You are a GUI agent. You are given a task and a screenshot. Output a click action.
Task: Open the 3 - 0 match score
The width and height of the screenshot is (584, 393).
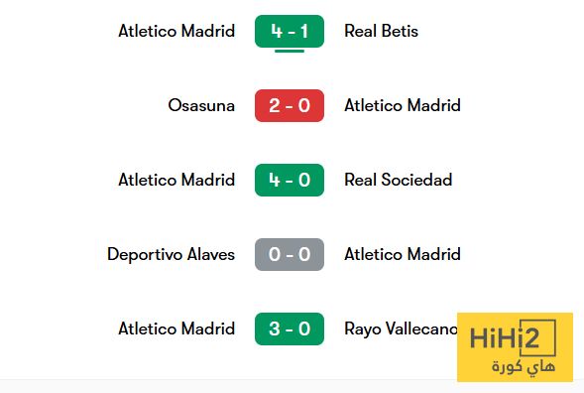pos(290,328)
